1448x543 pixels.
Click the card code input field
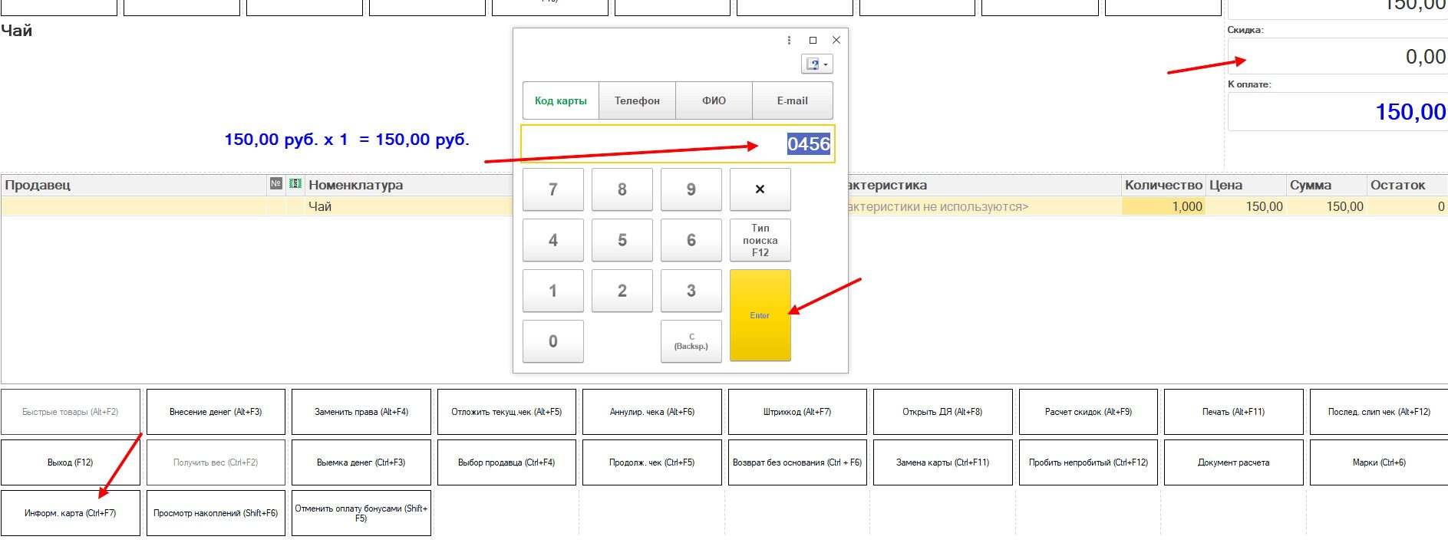point(652,144)
